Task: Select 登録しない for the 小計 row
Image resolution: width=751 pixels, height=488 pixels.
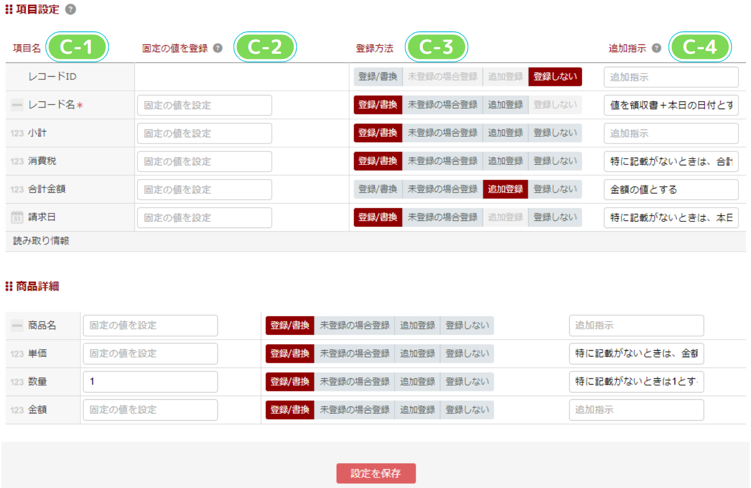Action: pyautogui.click(x=555, y=133)
